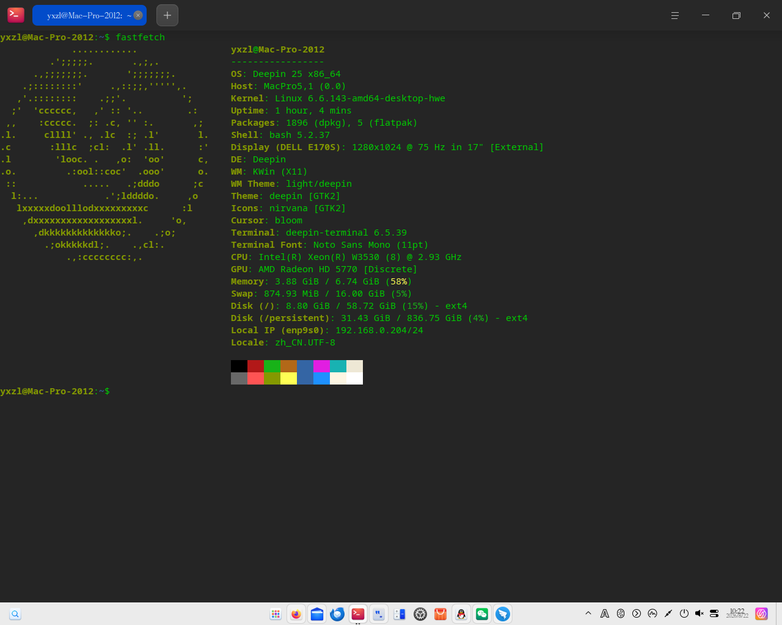This screenshot has width=782, height=625.
Task: Open the purple assistant icon in tray
Action: pos(761,613)
